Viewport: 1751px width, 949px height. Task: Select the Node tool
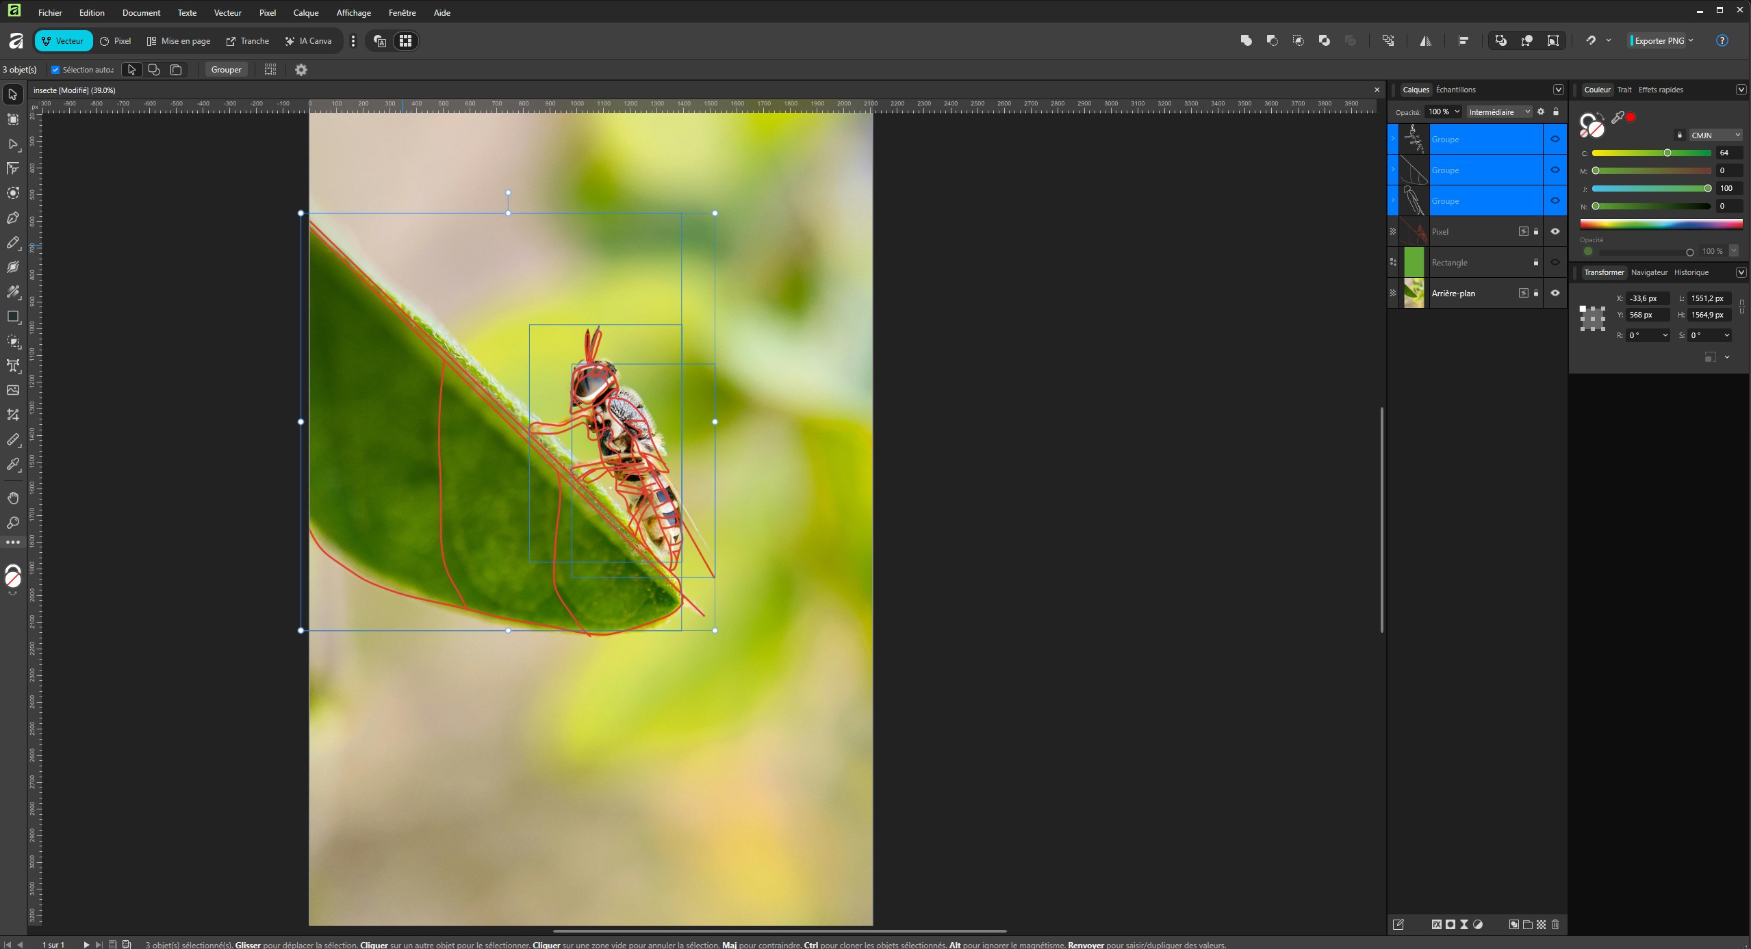click(x=13, y=144)
